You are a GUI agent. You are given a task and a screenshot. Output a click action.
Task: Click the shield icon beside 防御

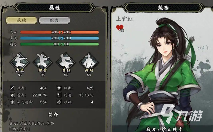coord(59,88)
